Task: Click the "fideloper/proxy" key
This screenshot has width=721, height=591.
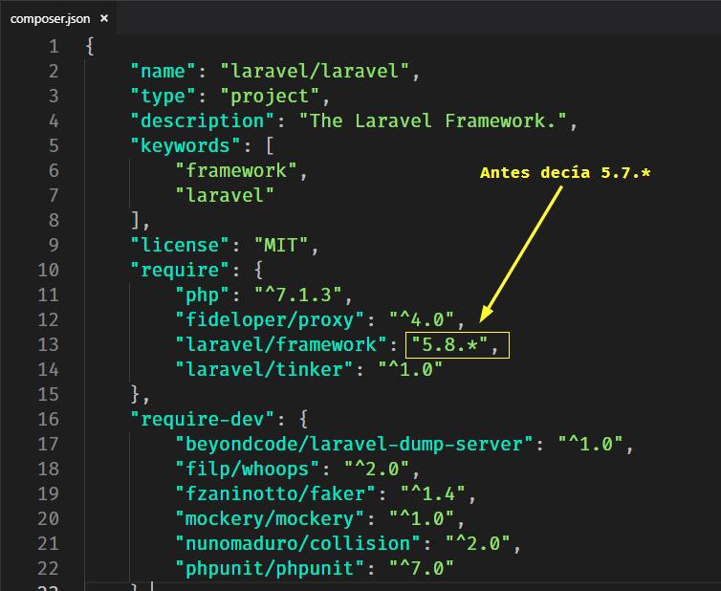Action: pyautogui.click(x=270, y=319)
